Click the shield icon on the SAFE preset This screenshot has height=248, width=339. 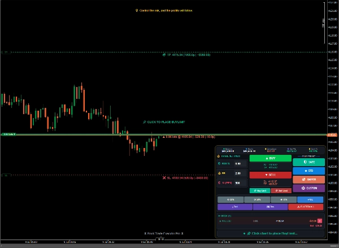click(305, 162)
